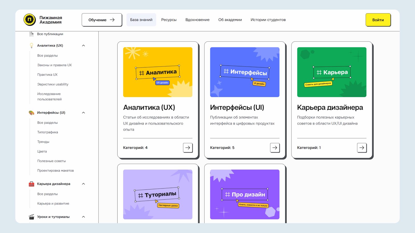The height and width of the screenshot is (233, 415).
Task: Click the lightbulb icon beside Аналитика (UX)
Action: click(x=31, y=45)
